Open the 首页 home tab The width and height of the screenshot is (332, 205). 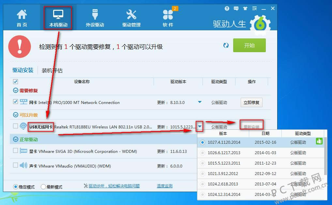(22, 18)
